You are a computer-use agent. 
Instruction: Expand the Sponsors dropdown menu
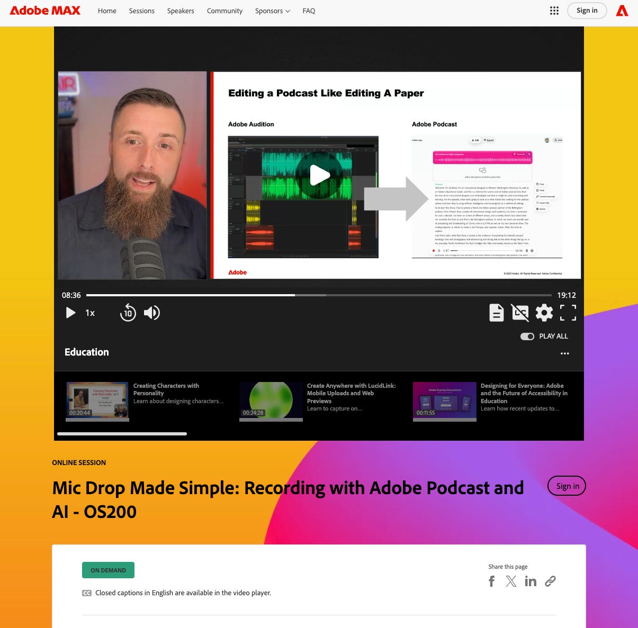[x=272, y=11]
